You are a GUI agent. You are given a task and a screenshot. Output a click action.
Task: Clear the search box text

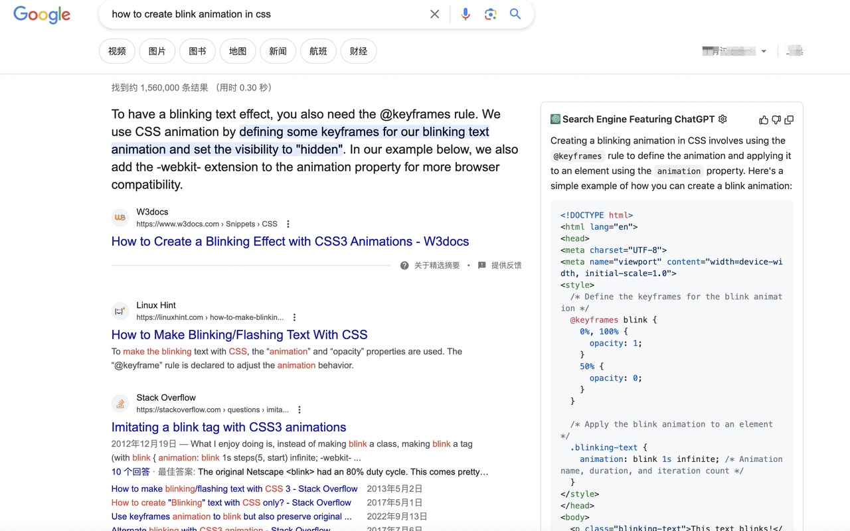coord(434,14)
